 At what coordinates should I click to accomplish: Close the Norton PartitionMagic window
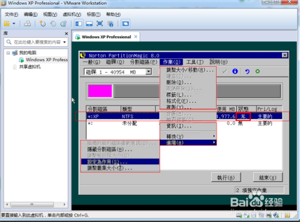(x=284, y=55)
